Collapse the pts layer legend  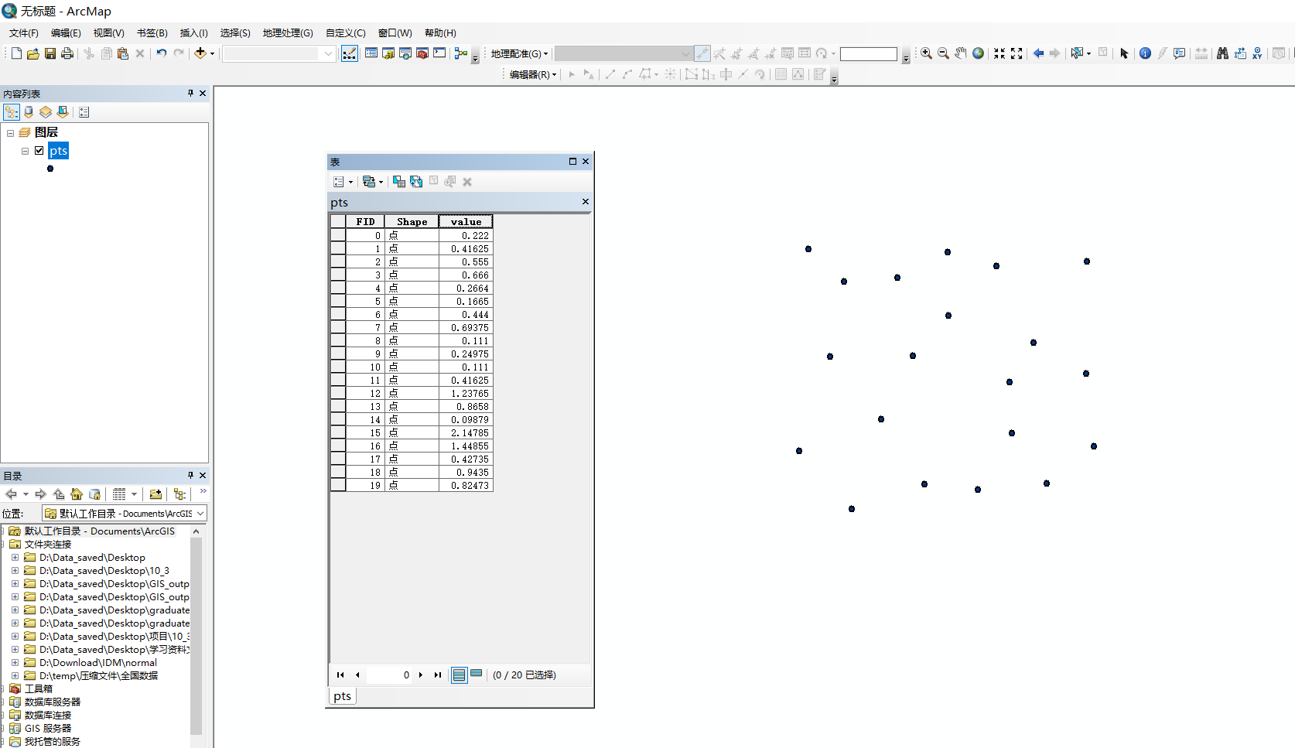(x=25, y=151)
